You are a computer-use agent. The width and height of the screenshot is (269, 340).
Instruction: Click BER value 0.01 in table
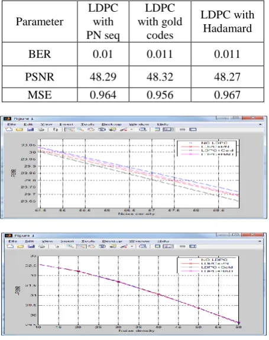[x=103, y=54]
